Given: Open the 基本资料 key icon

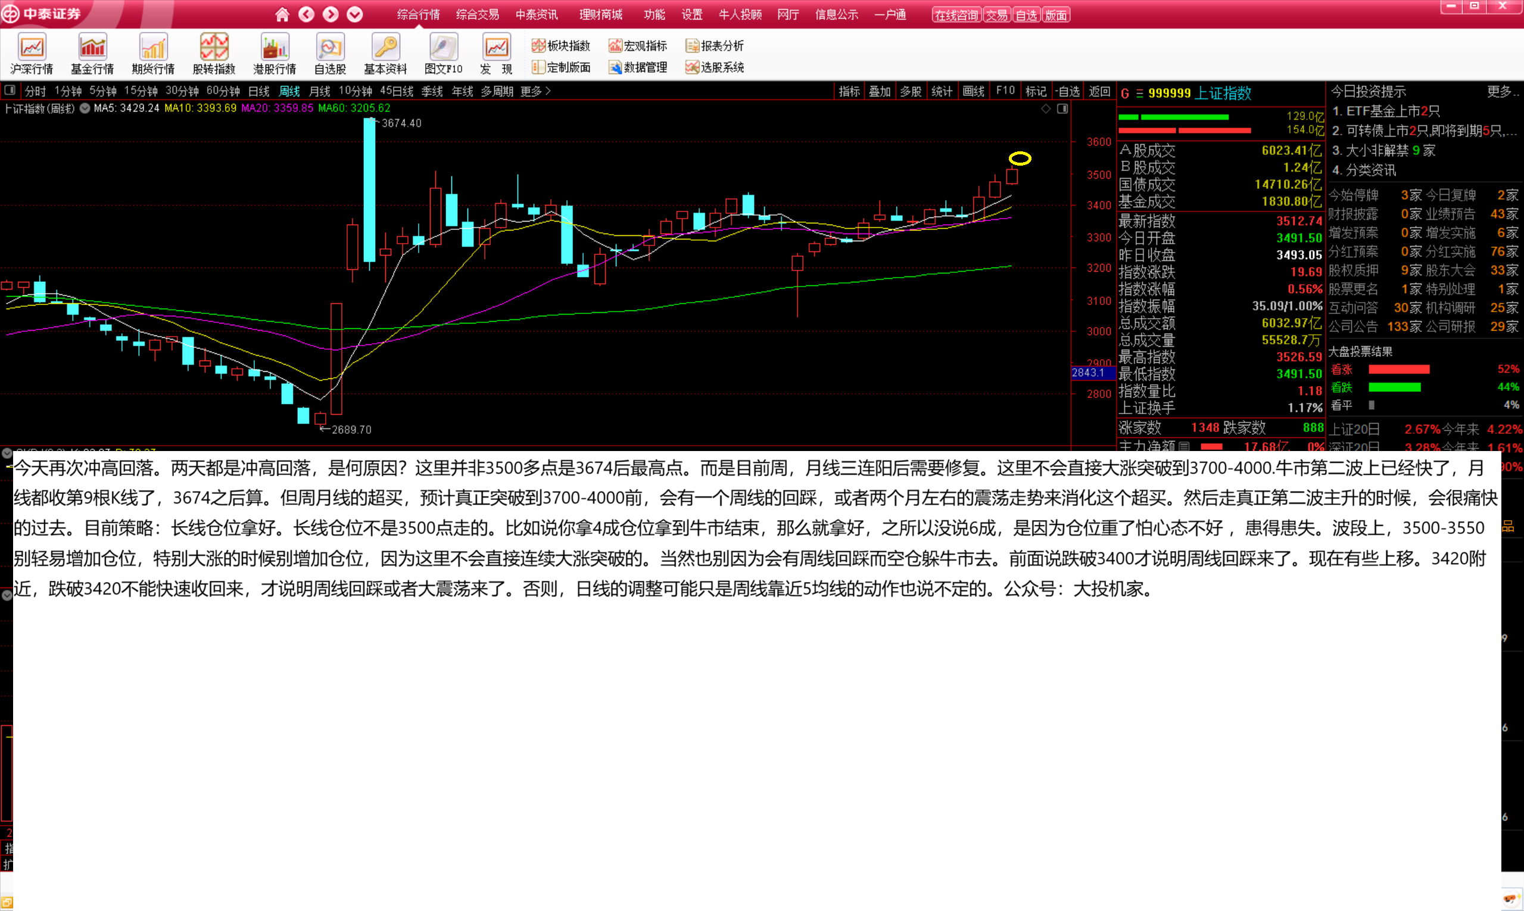Looking at the screenshot, I should click(x=385, y=54).
